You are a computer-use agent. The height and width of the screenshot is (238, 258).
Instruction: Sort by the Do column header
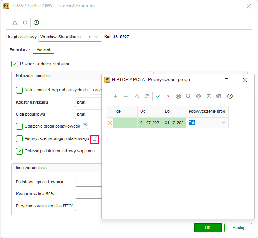click(174, 112)
